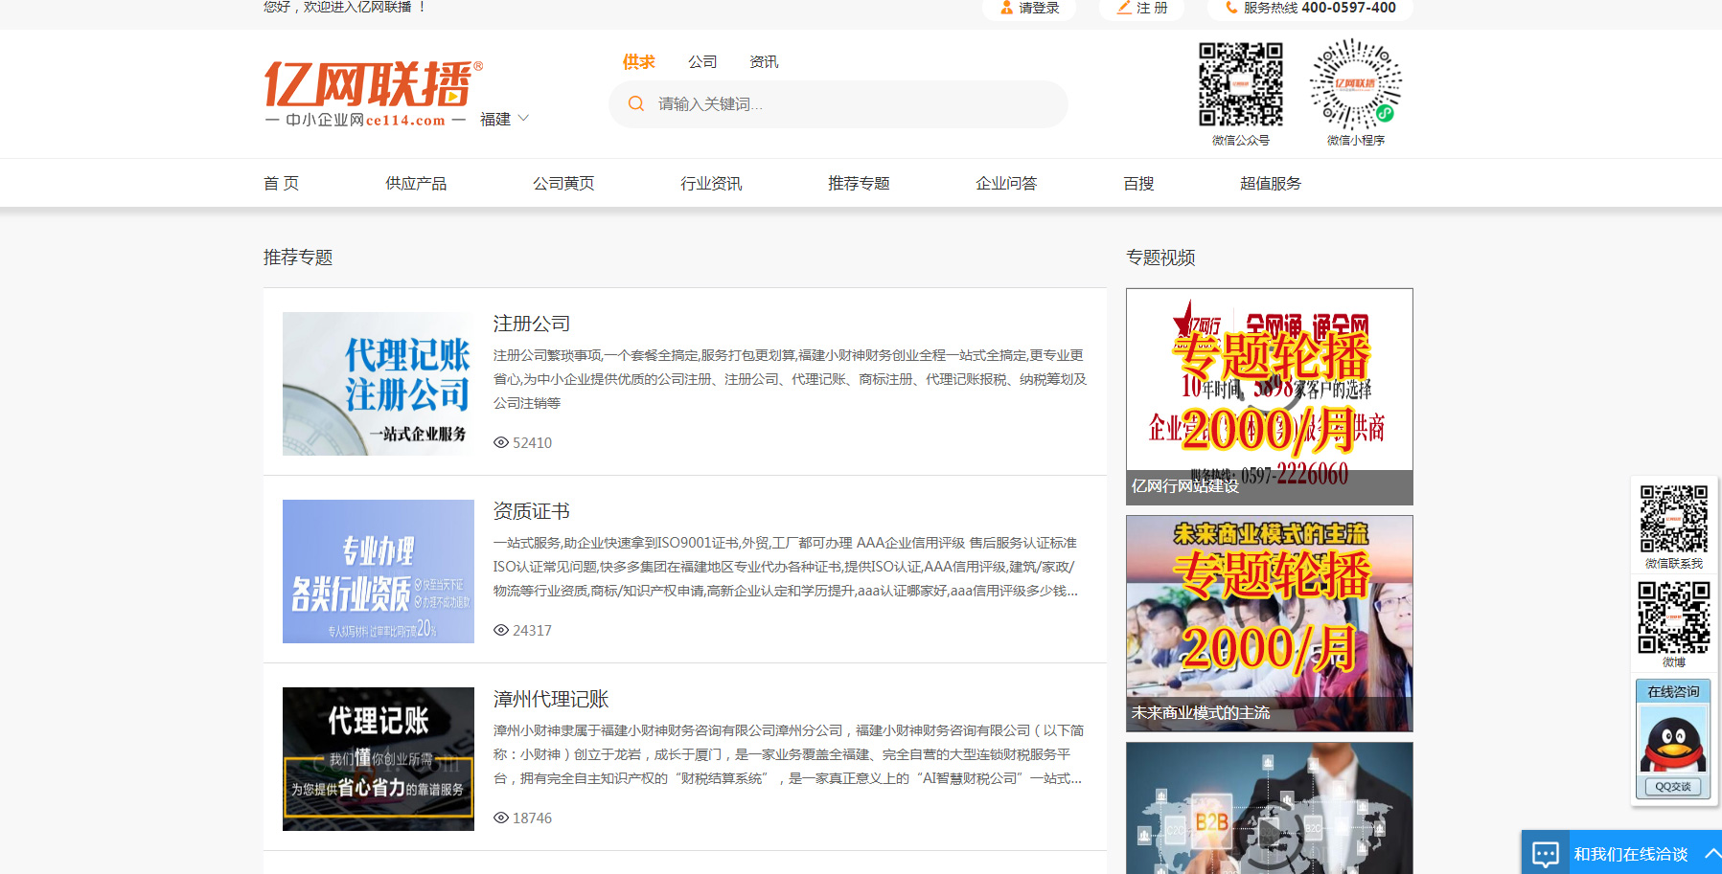Click the 注册 register button
The image size is (1722, 874).
point(1142,9)
